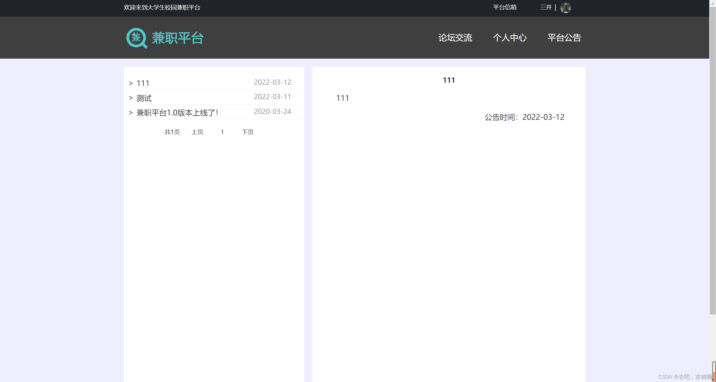Open 平台公告 navigation item
Screen dimensions: 716x382
pyautogui.click(x=564, y=38)
